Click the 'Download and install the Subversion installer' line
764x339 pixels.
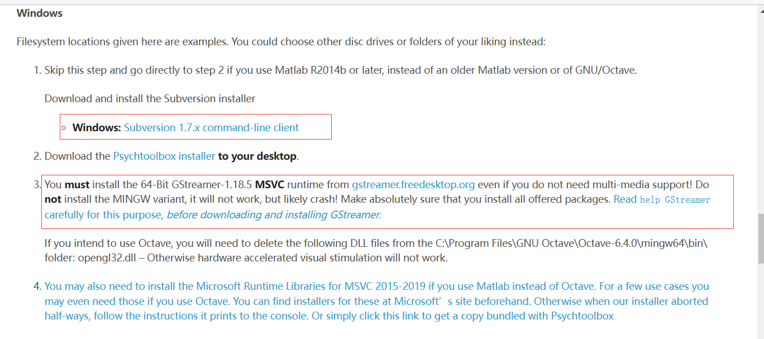(x=150, y=98)
